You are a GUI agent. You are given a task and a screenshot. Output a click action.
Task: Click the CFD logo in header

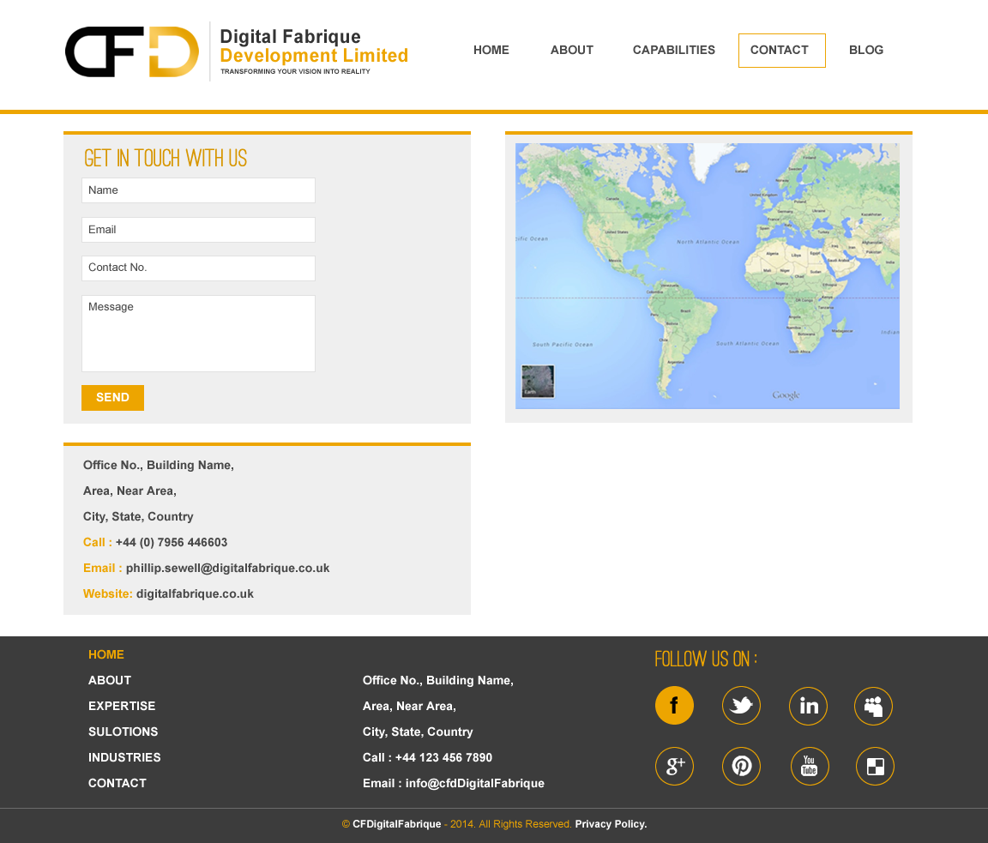tap(132, 52)
